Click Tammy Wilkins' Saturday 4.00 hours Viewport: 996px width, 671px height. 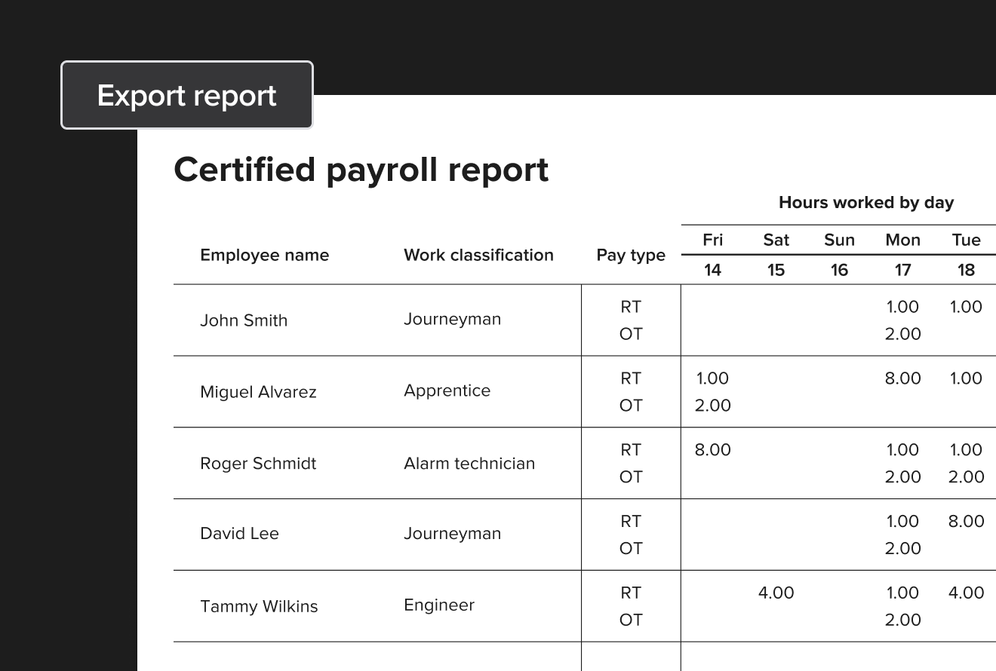[776, 593]
